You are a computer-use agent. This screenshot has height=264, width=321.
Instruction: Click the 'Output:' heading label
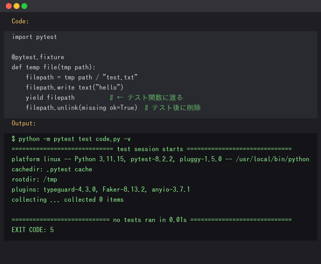click(x=24, y=123)
